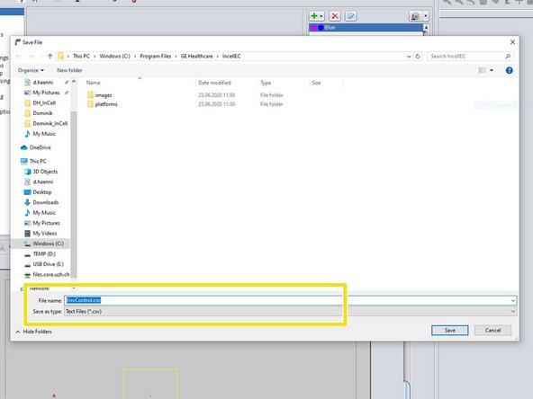Expand the address bar history dropdown
Screen dimensions: 533x399
tap(409, 57)
